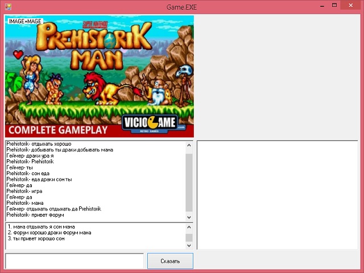
Task: Select answer '2. форум хорошо драки форум мана'
Action: (49, 233)
